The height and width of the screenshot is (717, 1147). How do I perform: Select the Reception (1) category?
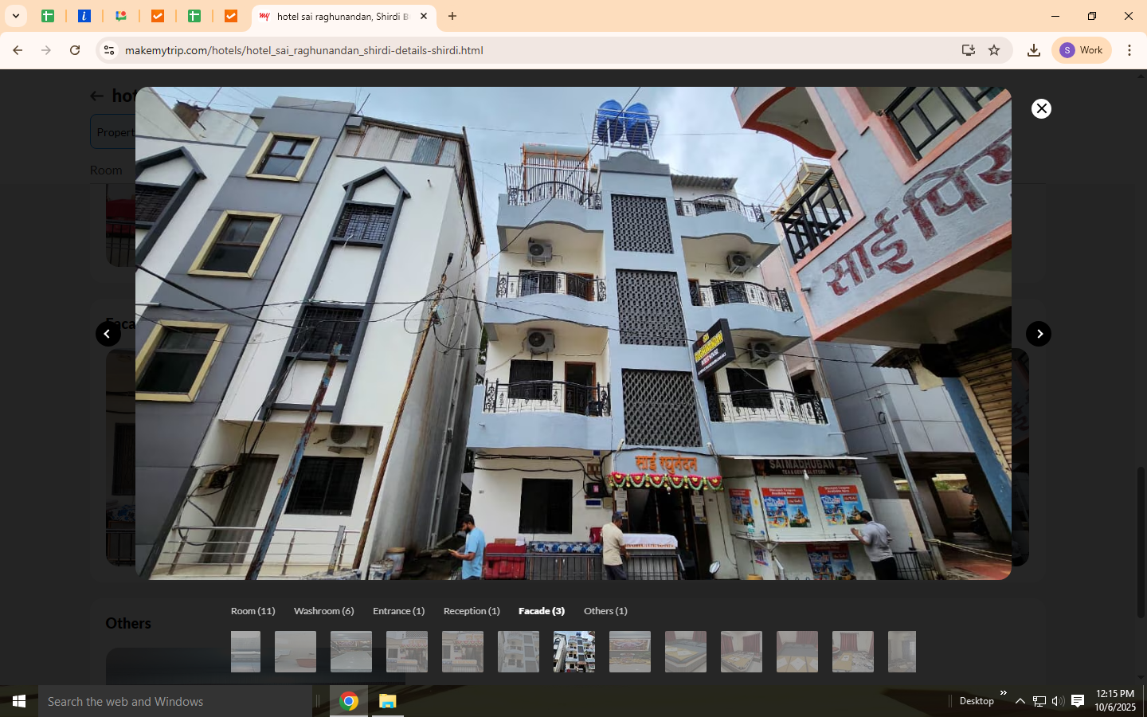pos(472,611)
